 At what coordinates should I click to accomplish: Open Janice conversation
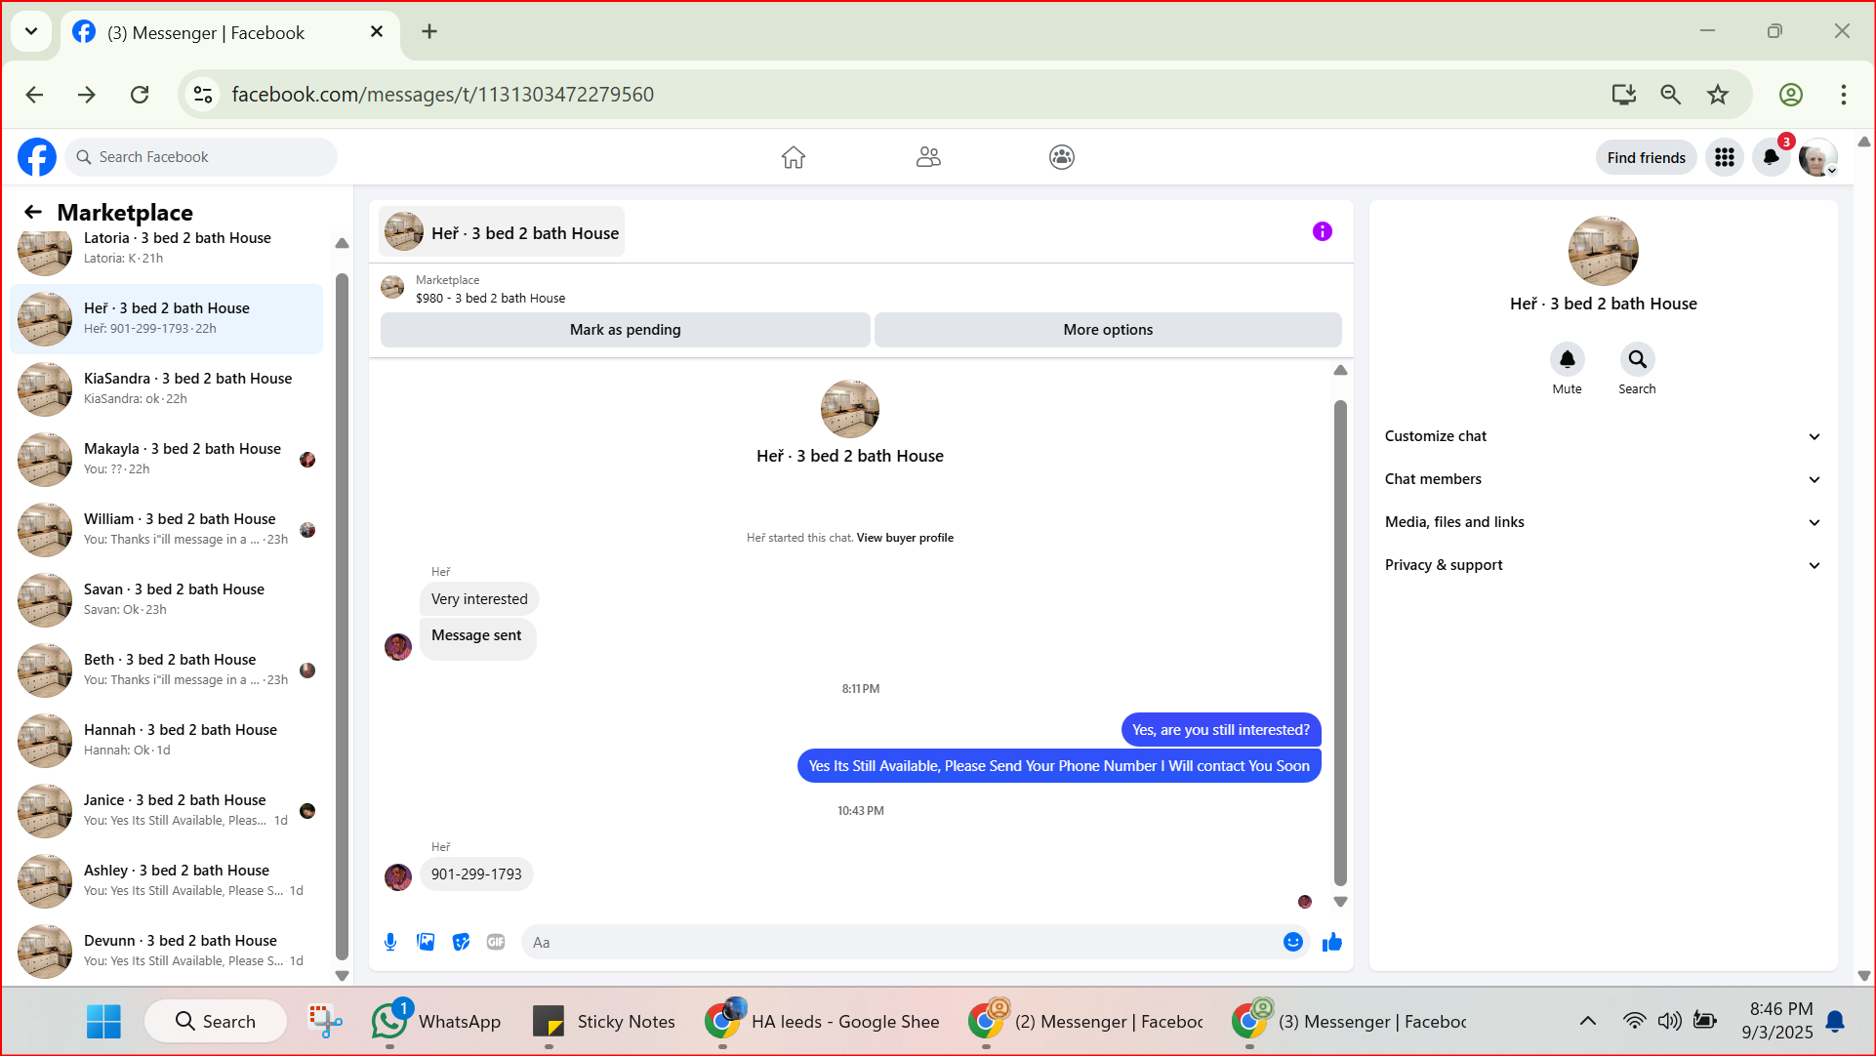point(166,810)
